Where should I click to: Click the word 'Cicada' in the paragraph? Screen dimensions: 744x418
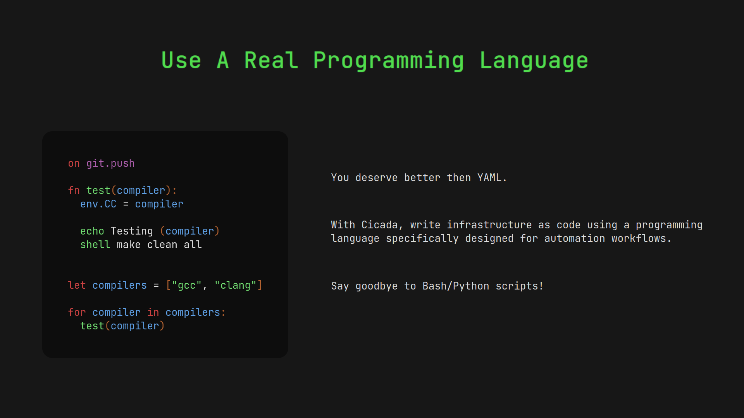[x=379, y=225]
